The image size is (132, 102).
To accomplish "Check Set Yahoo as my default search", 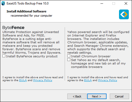I will [x=69, y=60].
